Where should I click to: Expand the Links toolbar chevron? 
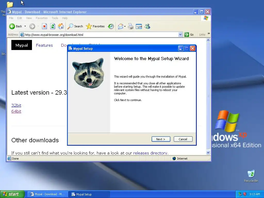point(209,34)
